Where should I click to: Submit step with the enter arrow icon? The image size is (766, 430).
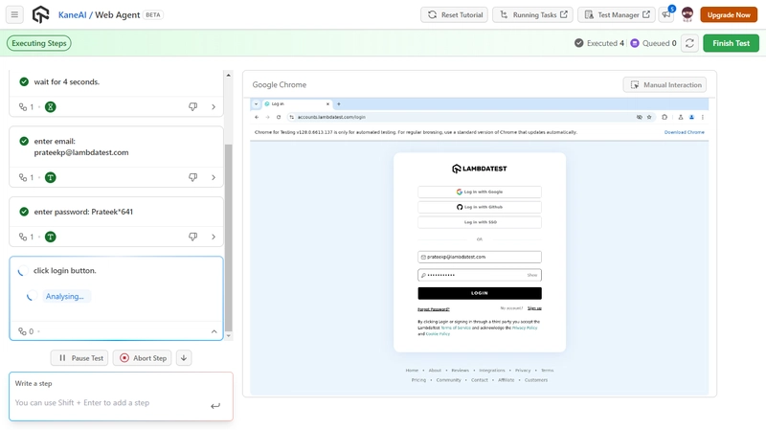(215, 405)
